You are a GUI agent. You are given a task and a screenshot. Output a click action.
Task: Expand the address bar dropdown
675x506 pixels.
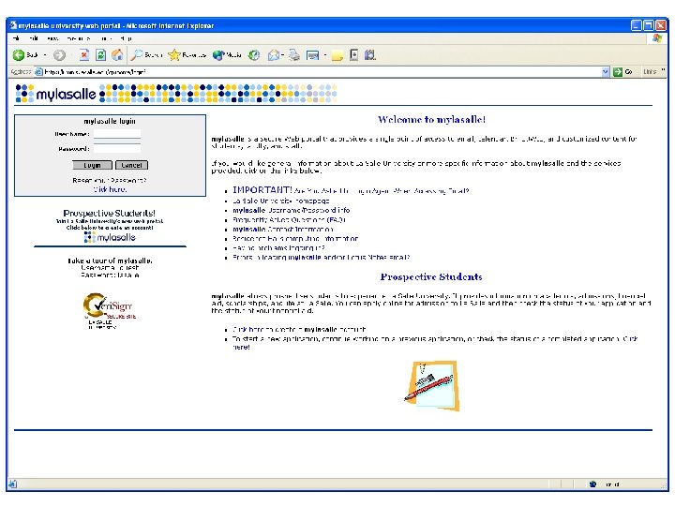coord(606,72)
